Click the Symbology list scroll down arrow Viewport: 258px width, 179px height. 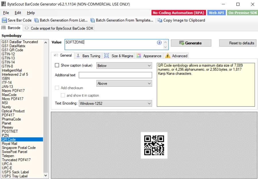click(x=46, y=176)
